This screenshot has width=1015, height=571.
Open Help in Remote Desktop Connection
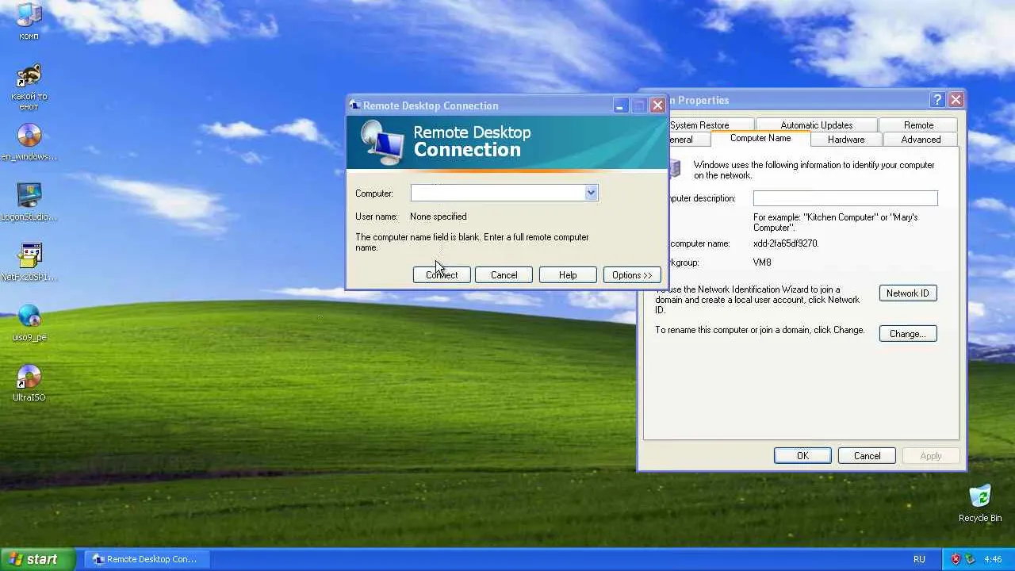[568, 275]
